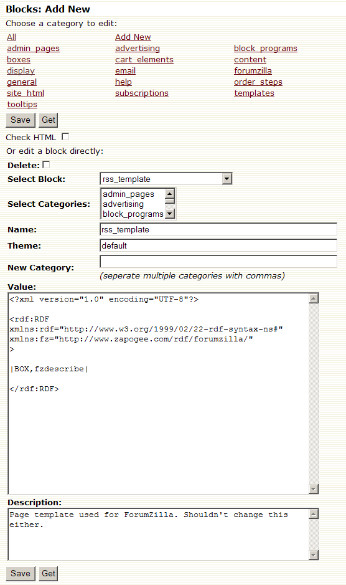Click inside the Value text area
The width and height of the screenshot is (346, 585).
click(x=158, y=394)
